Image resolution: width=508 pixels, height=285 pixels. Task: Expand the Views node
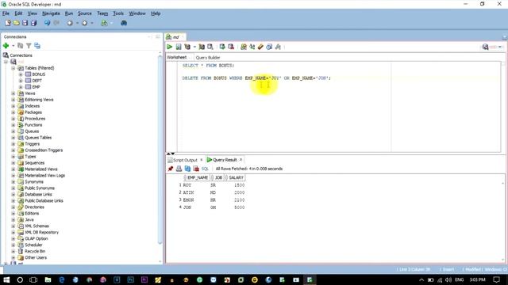tap(13, 93)
